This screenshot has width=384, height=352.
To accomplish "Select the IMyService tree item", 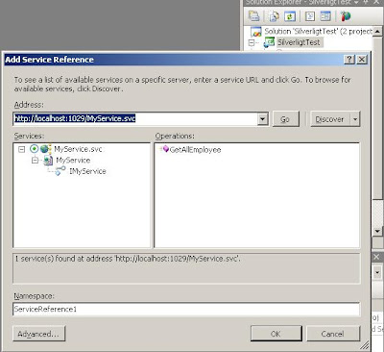I will (x=87, y=171).
